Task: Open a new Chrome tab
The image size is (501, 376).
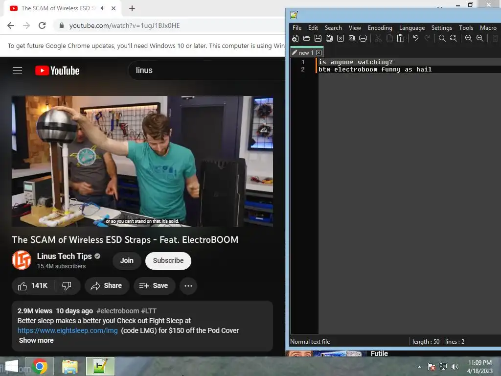Action: click(x=132, y=8)
